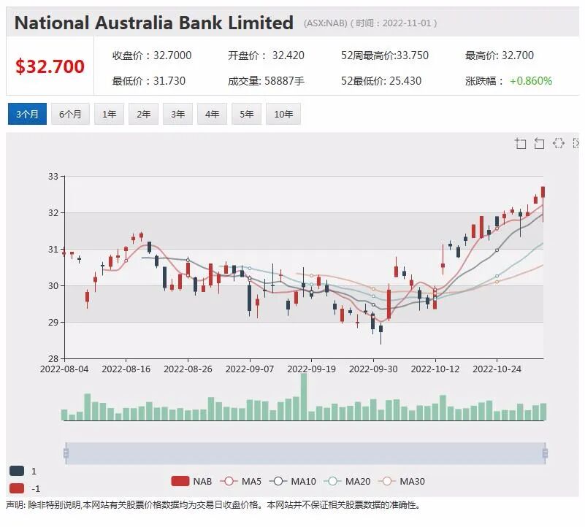
Task: Click the partially cut-off toolbox icon
Action: pyautogui.click(x=576, y=143)
